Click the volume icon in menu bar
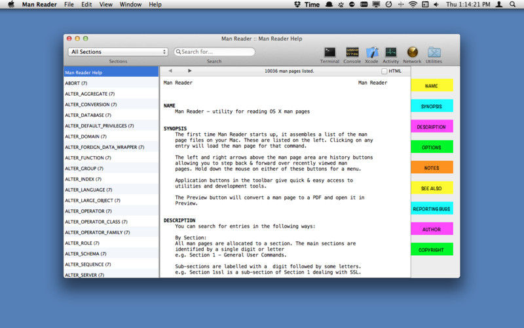This screenshot has width=524, height=328. pyautogui.click(x=436, y=5)
